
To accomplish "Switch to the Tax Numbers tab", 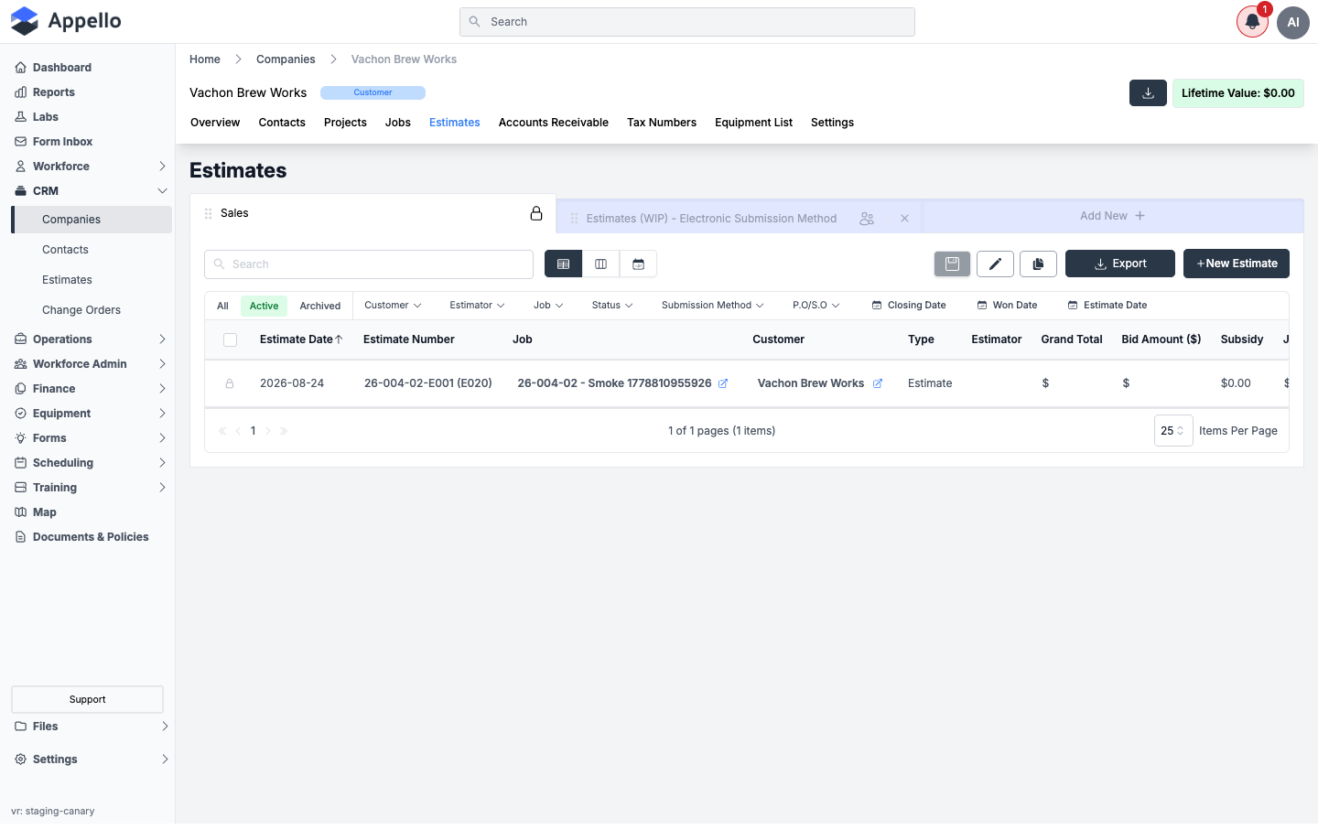I will (x=662, y=123).
